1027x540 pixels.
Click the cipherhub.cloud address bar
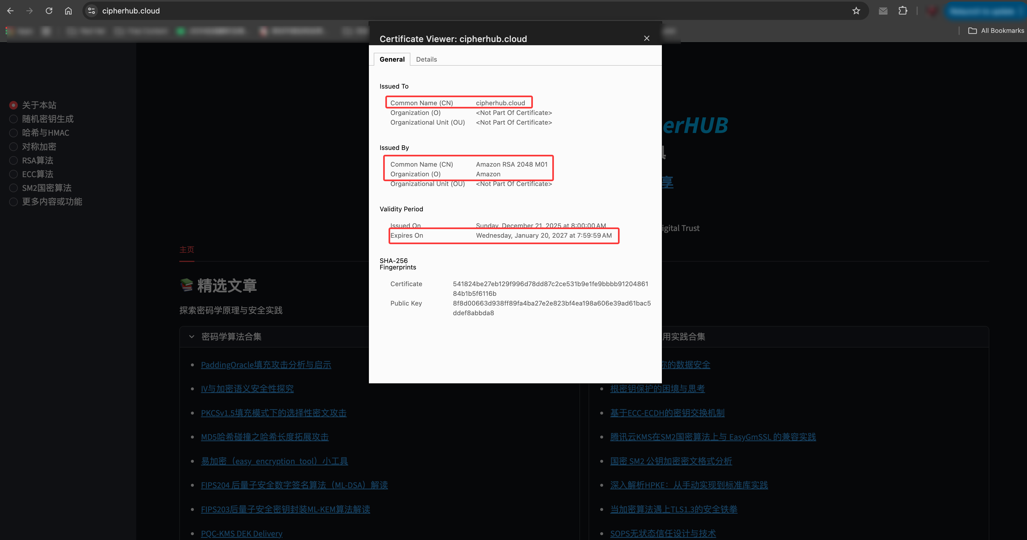[x=132, y=11]
